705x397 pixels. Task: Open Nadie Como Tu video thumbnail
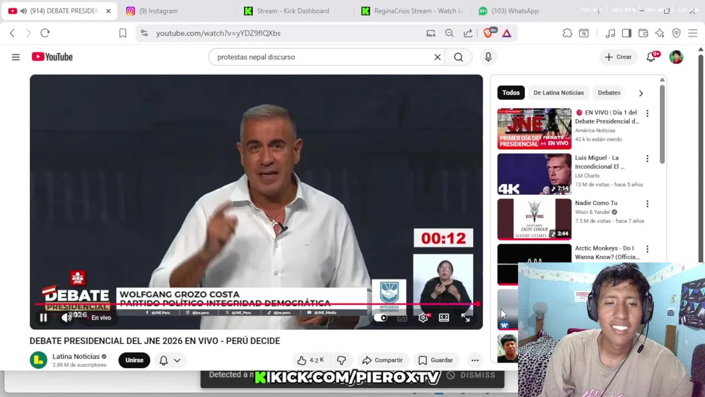534,219
